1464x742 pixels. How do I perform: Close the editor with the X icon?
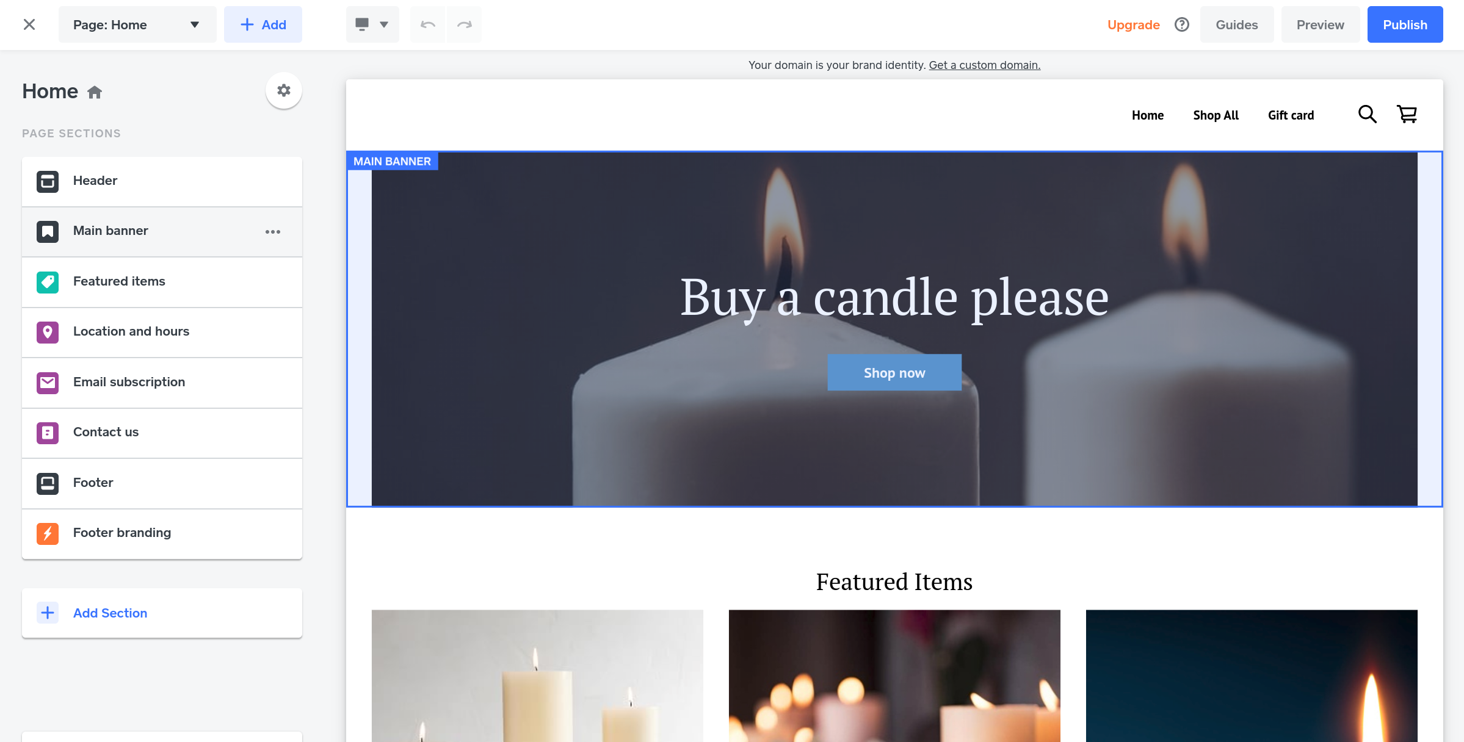point(29,24)
